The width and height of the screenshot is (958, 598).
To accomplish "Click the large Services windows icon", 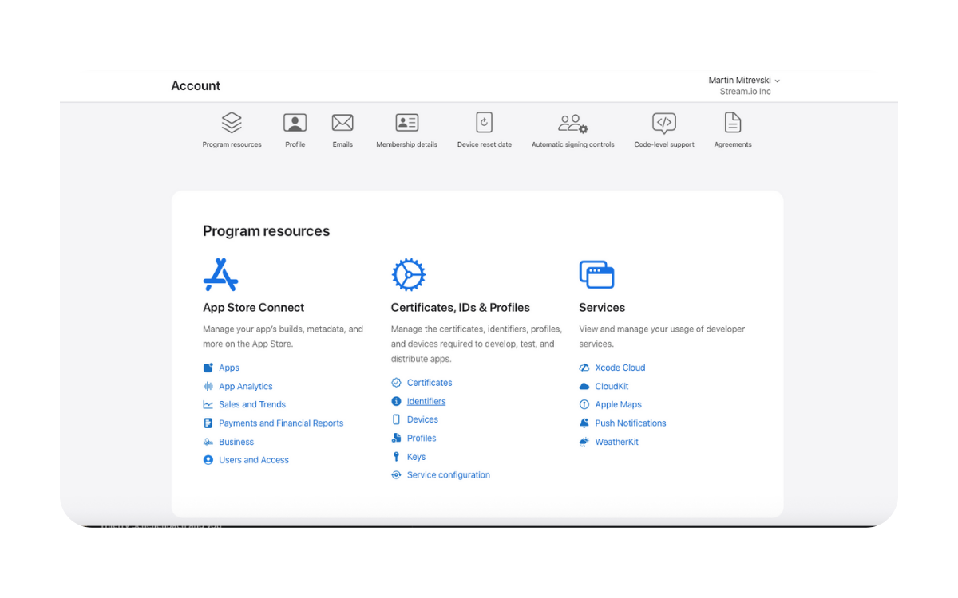I will pos(596,274).
